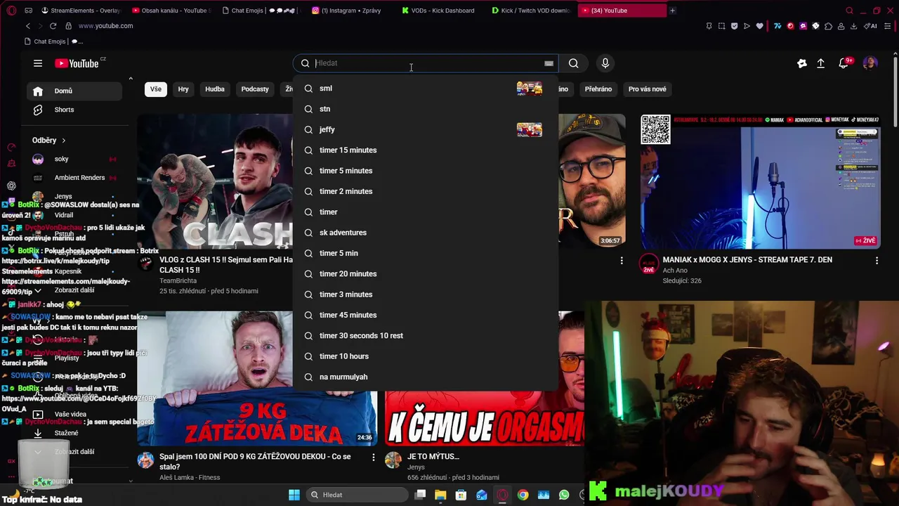Select the Hudba filter chip
This screenshot has height=506, width=899.
tap(215, 89)
